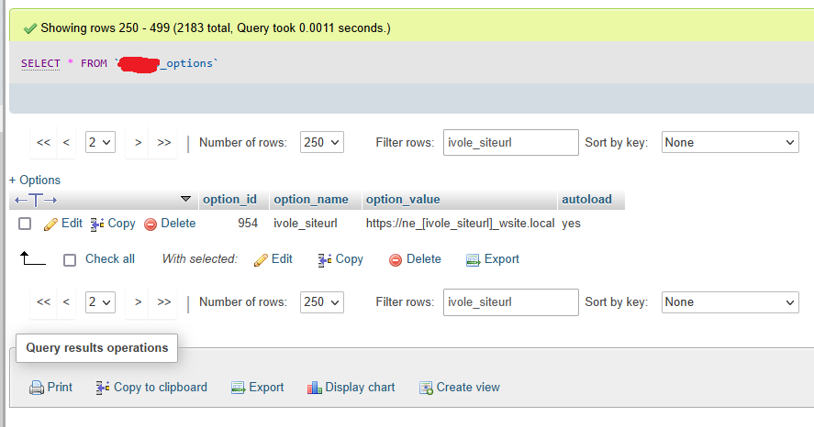
Task: Click the Create view icon
Action: [x=426, y=388]
